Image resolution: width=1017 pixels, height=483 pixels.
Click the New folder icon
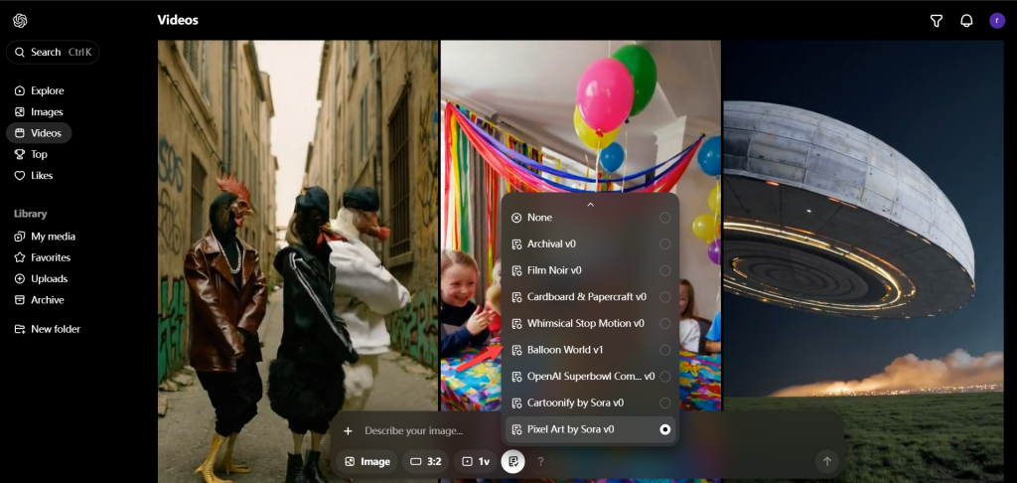20,329
